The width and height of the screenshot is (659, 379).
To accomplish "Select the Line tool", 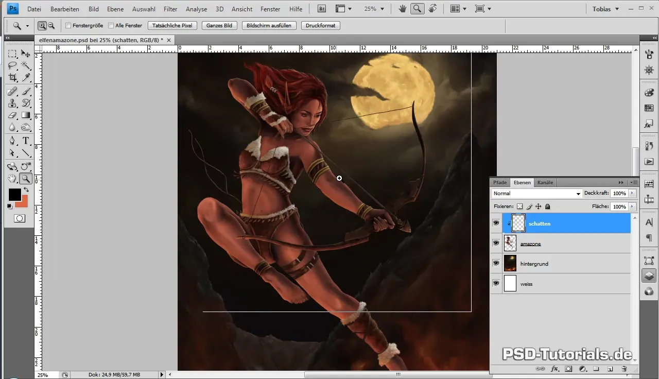I will pyautogui.click(x=26, y=152).
